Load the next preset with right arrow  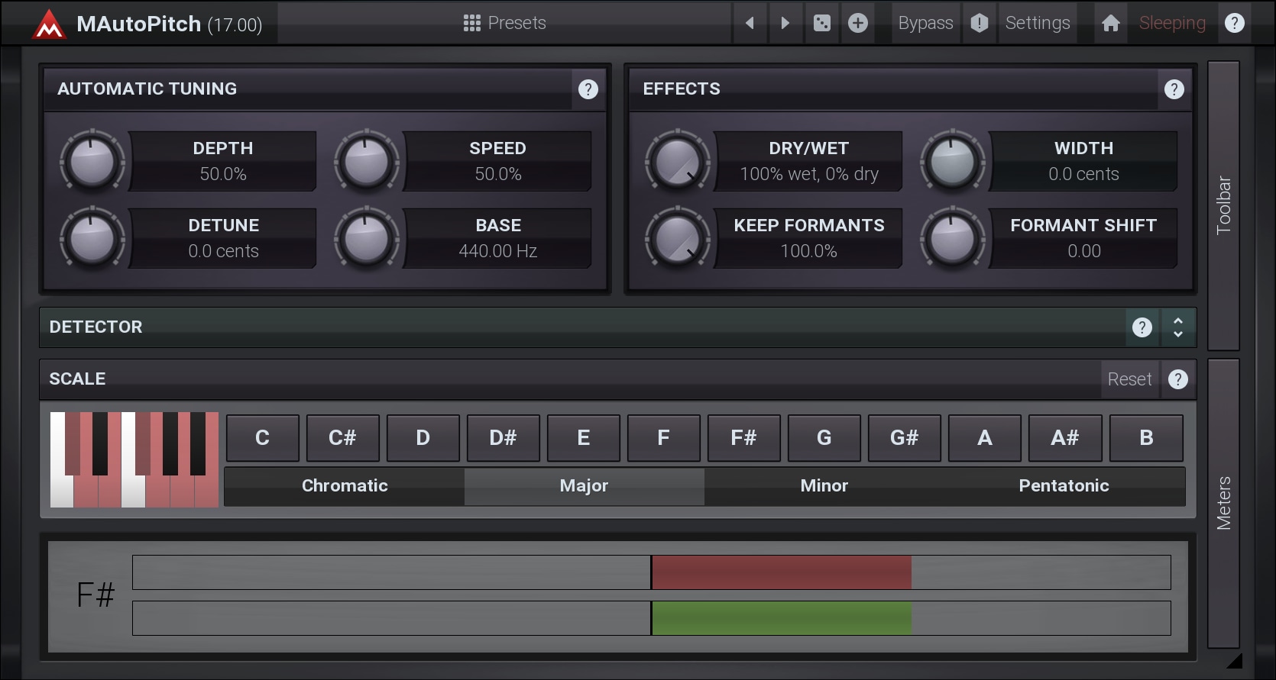[x=785, y=23]
